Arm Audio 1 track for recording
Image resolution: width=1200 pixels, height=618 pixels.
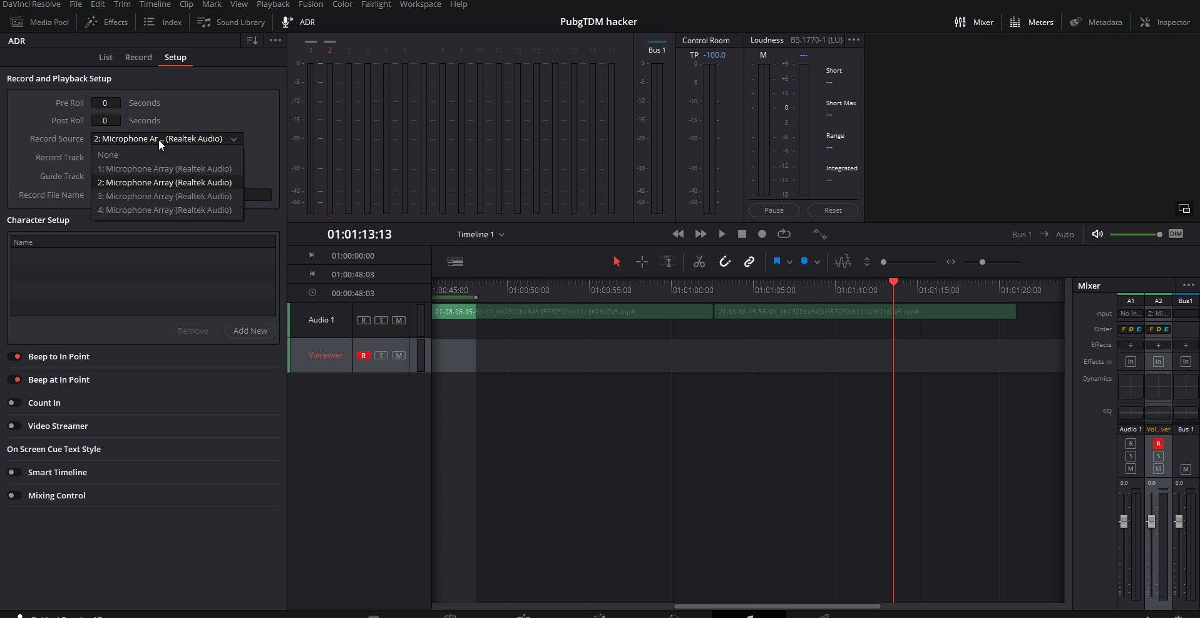pyautogui.click(x=364, y=321)
